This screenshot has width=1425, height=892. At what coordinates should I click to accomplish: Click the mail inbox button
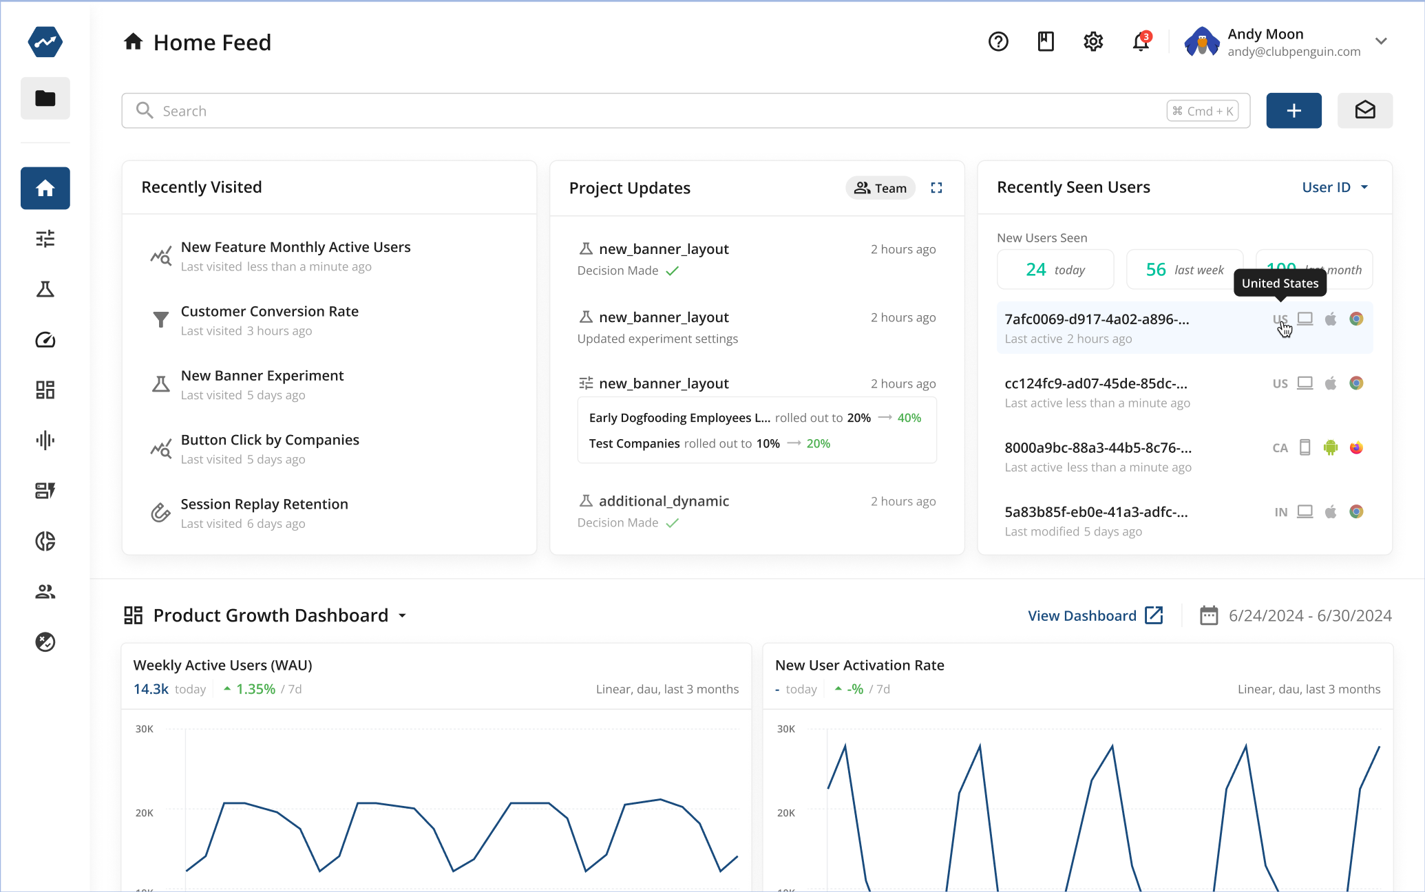tap(1365, 110)
